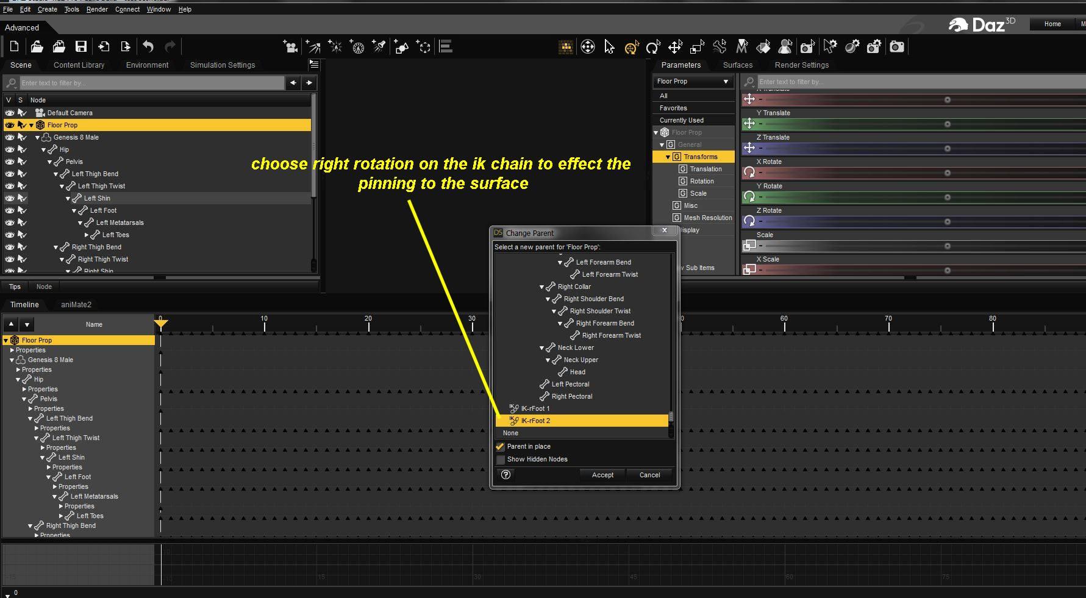Viewport: 1086px width, 598px height.
Task: Click the Export file icon
Action: point(126,46)
